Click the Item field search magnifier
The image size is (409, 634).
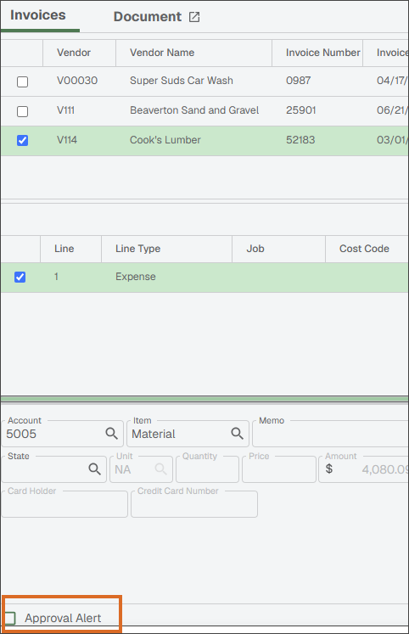point(238,434)
